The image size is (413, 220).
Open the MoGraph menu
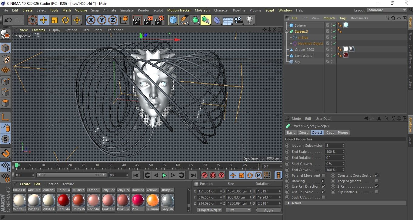(202, 10)
